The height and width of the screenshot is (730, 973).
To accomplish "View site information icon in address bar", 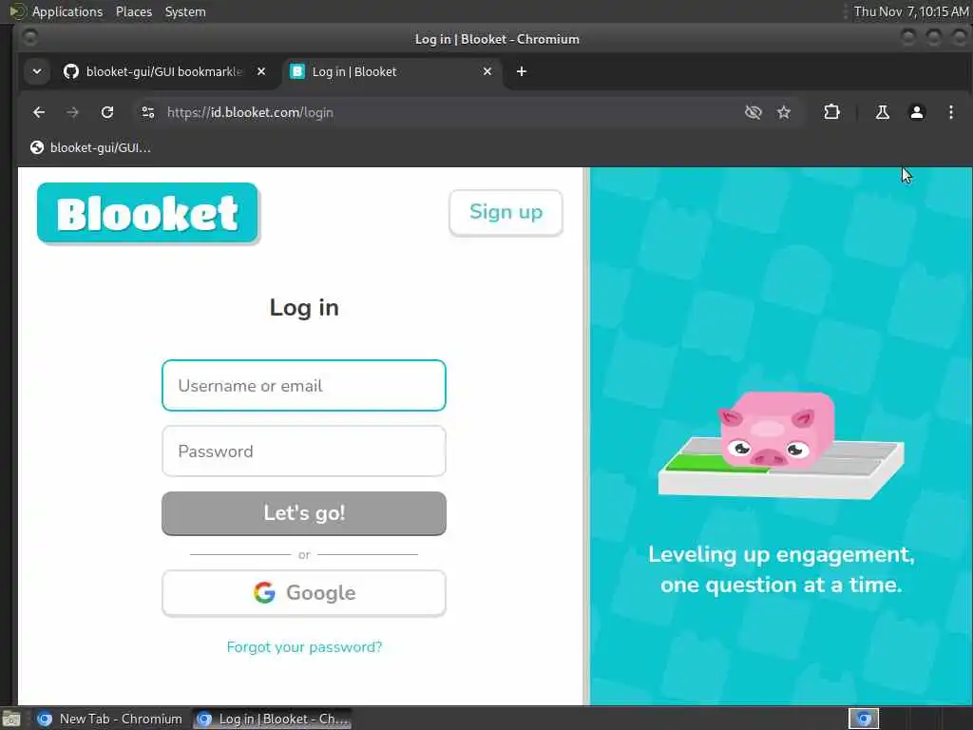I will [x=147, y=112].
